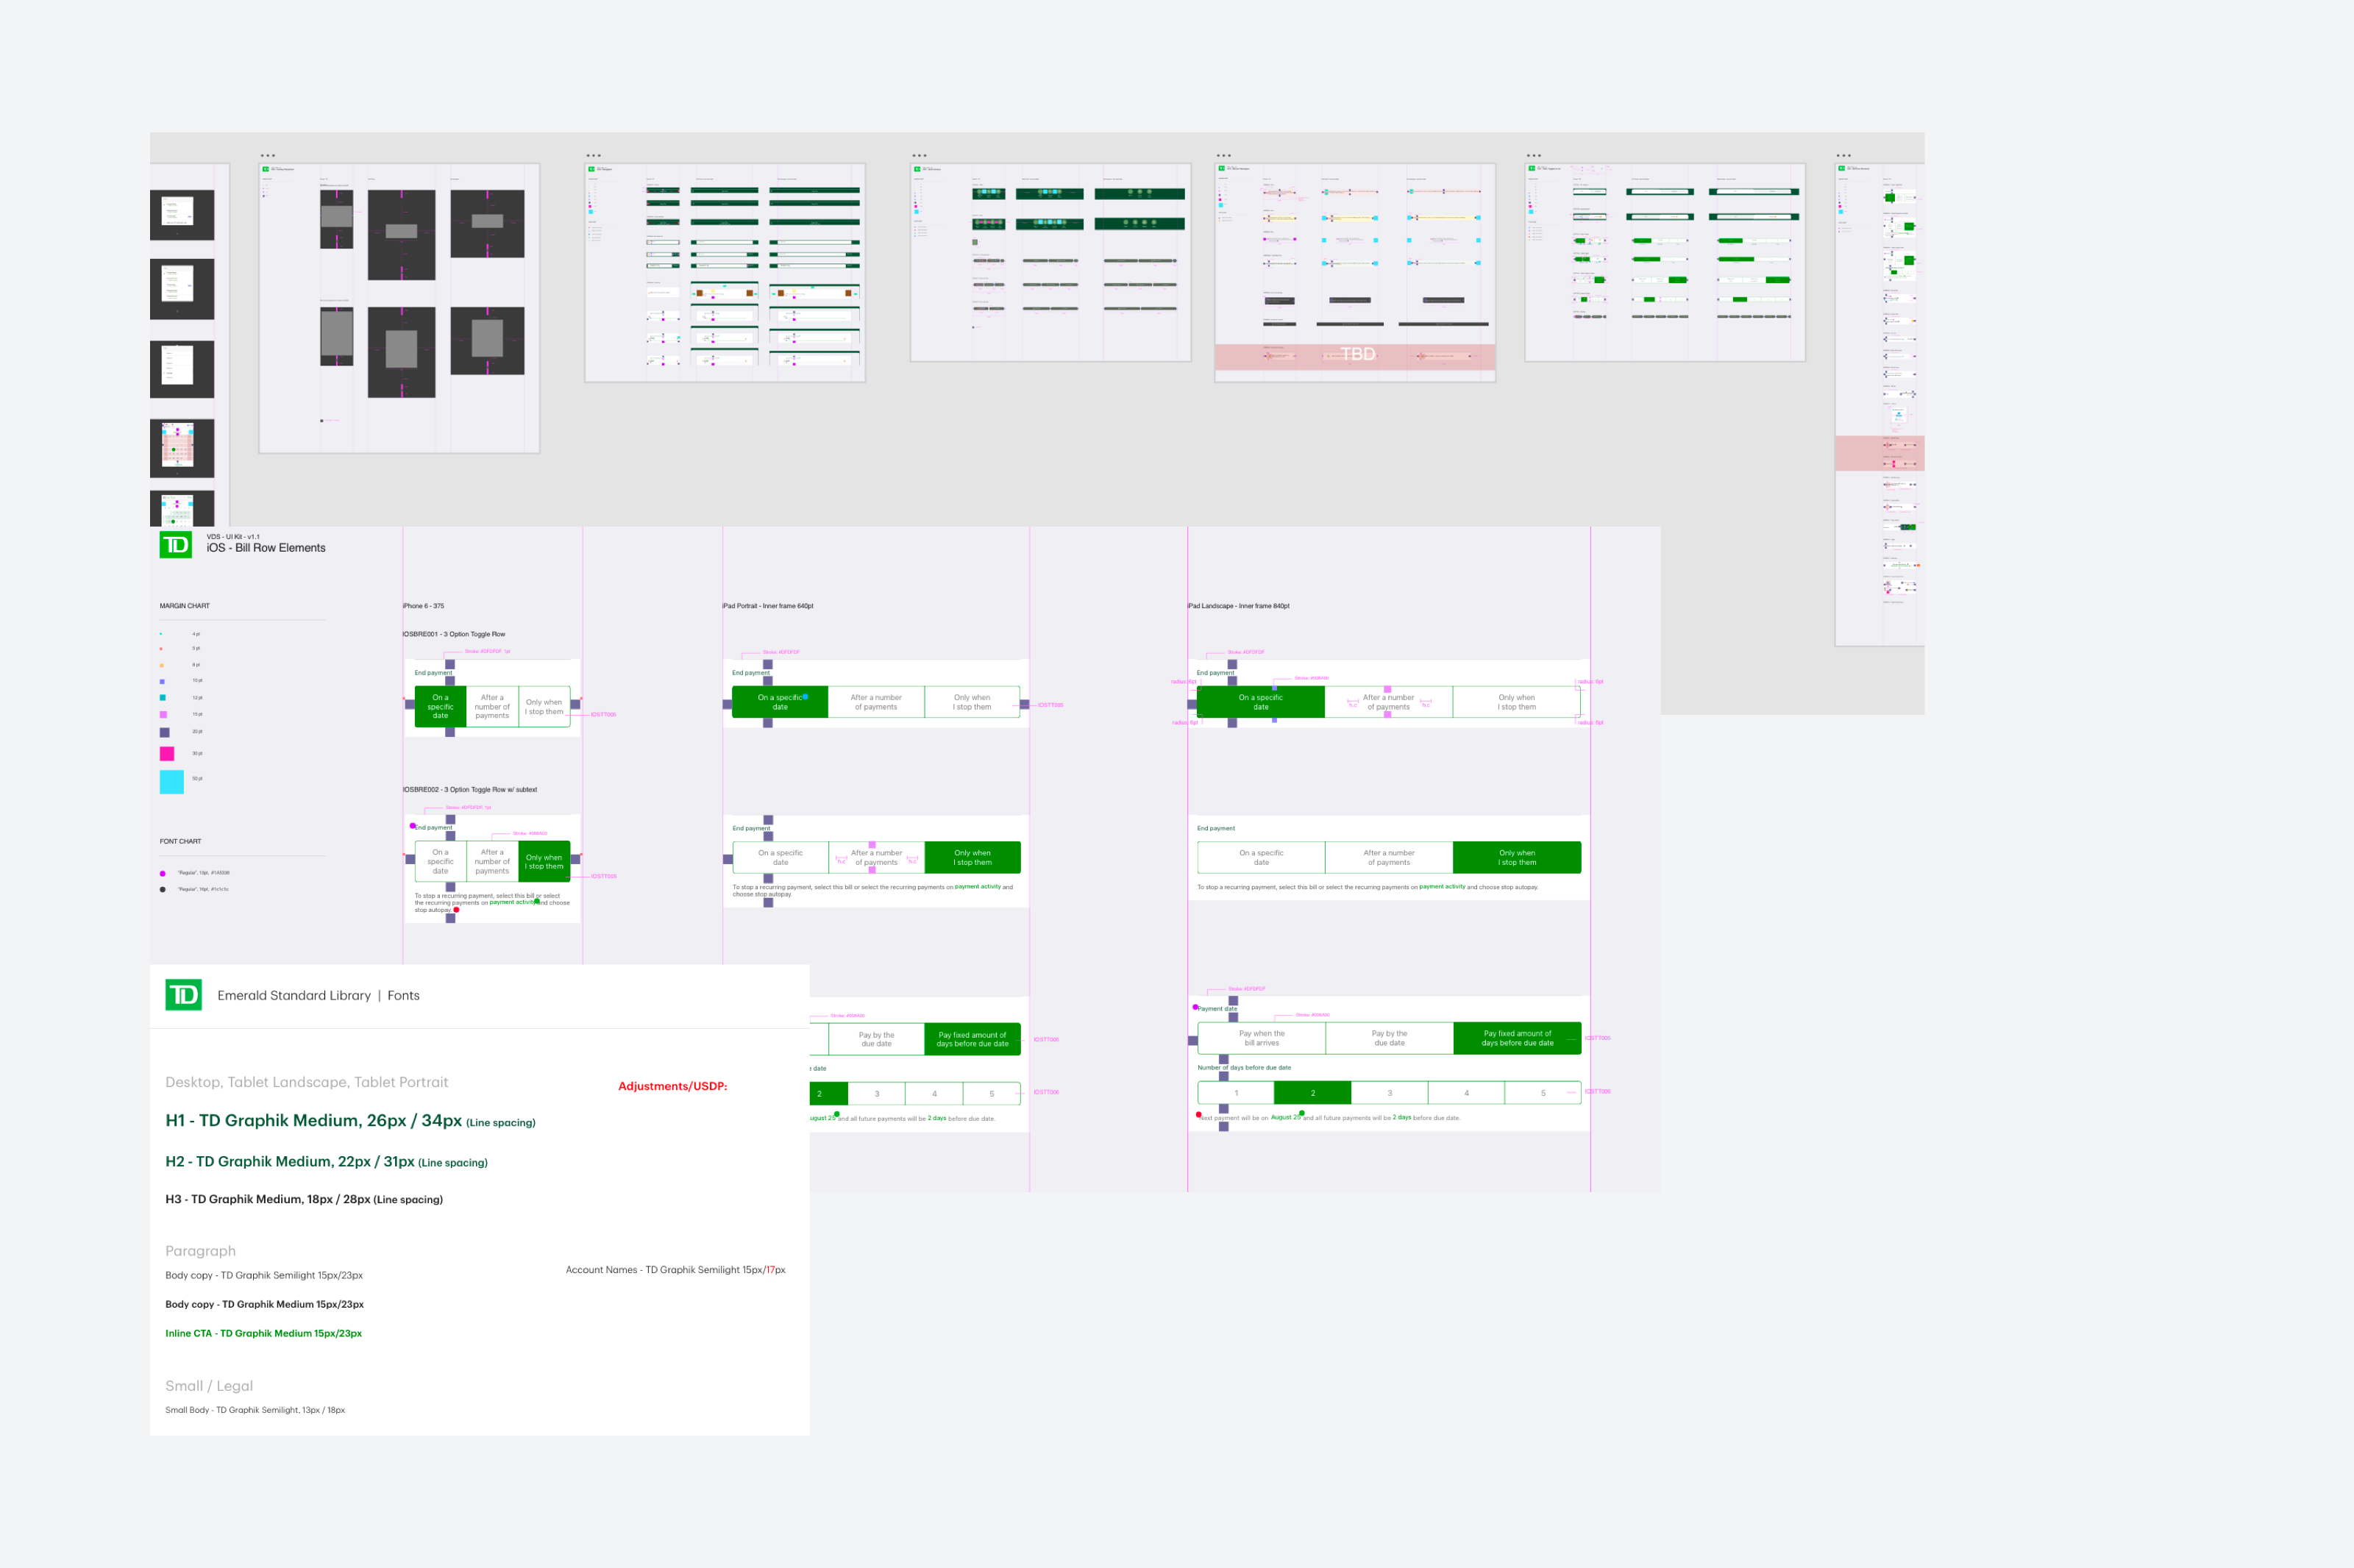Viewport: 2354px width, 1568px height.
Task: Click the red Adjustments/USDP: text
Action: (673, 1086)
